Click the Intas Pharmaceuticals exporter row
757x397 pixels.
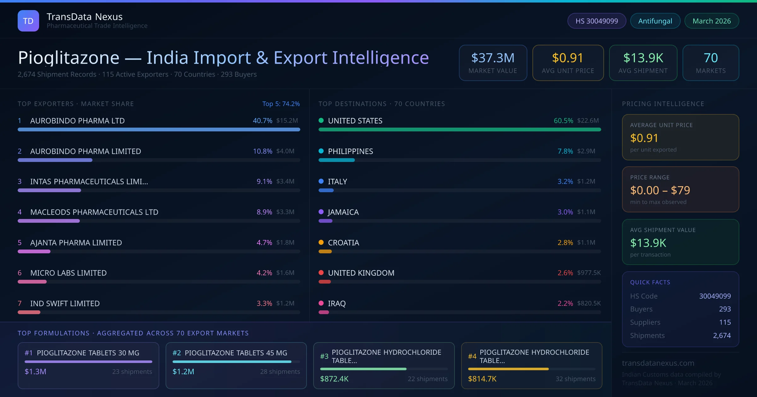tap(89, 181)
